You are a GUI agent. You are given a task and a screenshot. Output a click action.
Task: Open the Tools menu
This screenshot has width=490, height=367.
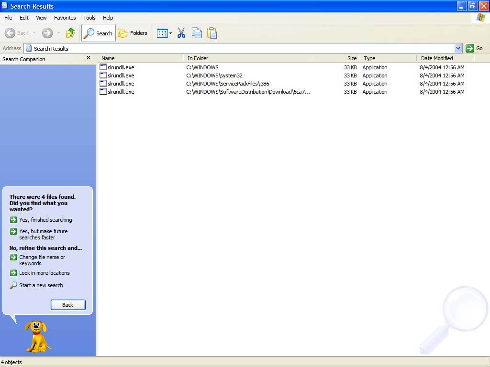(89, 18)
